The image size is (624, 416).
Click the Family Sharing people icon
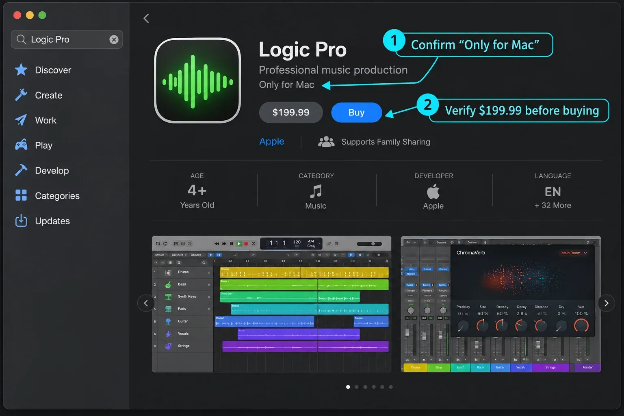tap(326, 142)
